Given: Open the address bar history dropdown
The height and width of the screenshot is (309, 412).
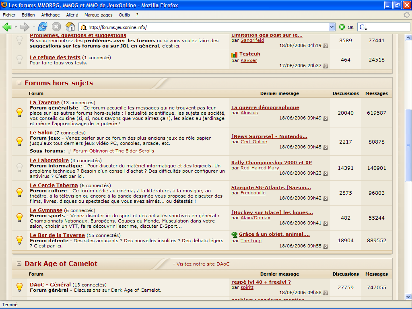Looking at the screenshot, I should click(x=332, y=27).
